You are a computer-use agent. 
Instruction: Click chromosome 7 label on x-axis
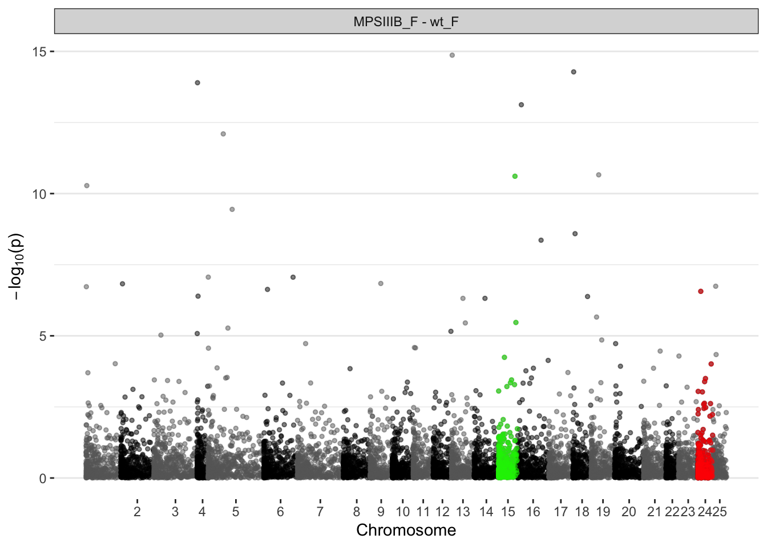[x=320, y=512]
